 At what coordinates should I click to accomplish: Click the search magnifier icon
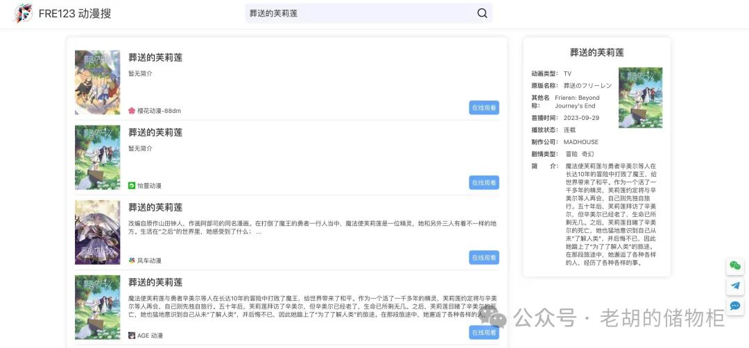482,13
